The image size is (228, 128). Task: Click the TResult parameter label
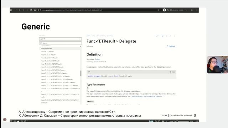point(90,102)
